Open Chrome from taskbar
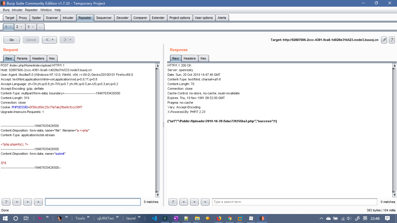 (230, 218)
